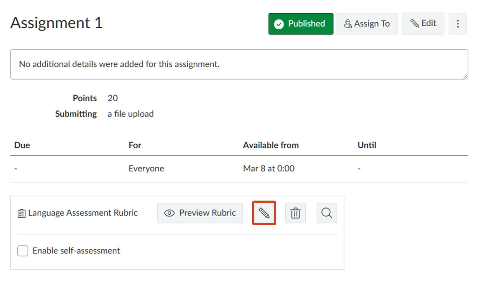Click the Due column header
478x286 pixels.
[22, 145]
